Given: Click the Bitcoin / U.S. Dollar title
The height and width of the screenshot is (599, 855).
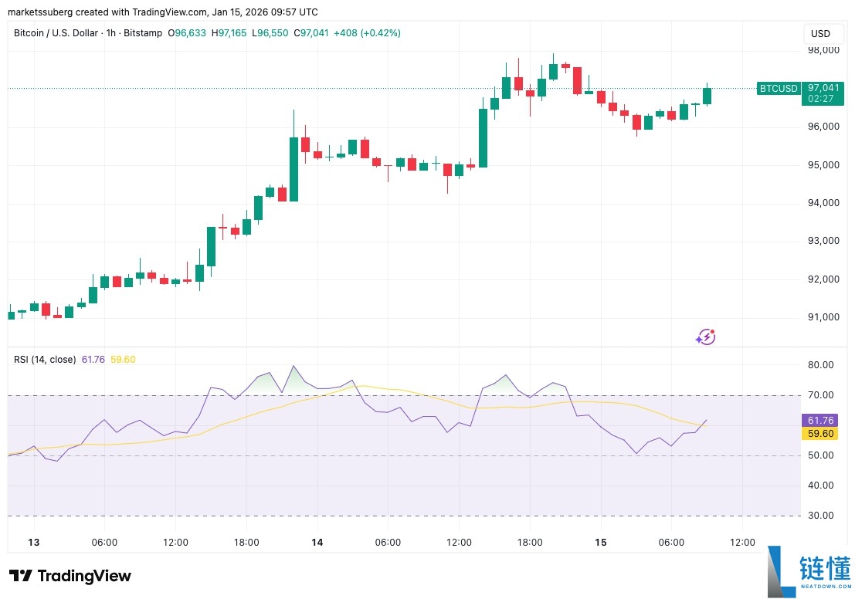Looking at the screenshot, I should 56,32.
